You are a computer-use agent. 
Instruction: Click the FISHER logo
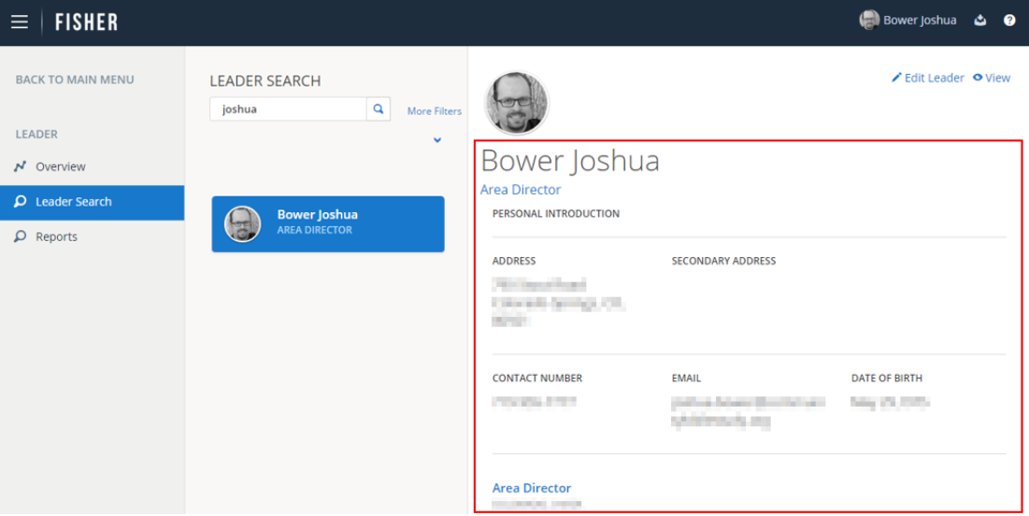(x=86, y=21)
